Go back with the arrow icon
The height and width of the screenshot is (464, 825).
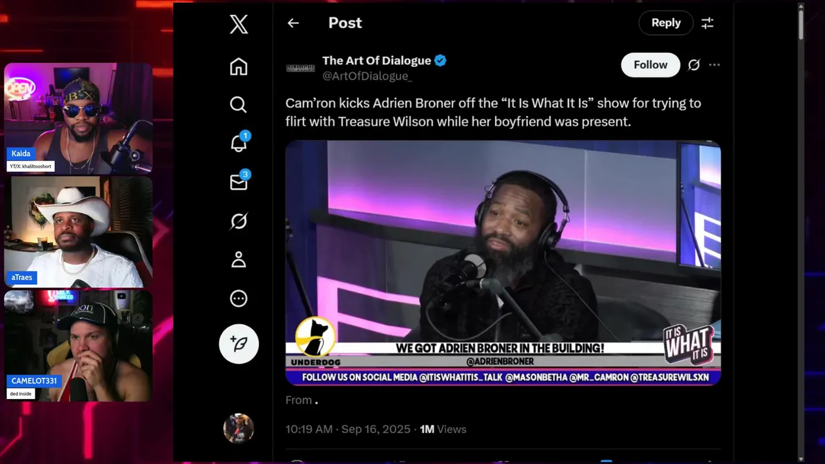[293, 23]
